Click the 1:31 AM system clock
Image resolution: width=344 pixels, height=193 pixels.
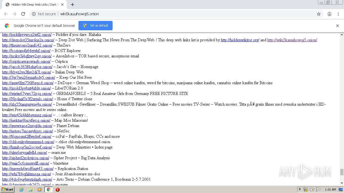pos(330,190)
